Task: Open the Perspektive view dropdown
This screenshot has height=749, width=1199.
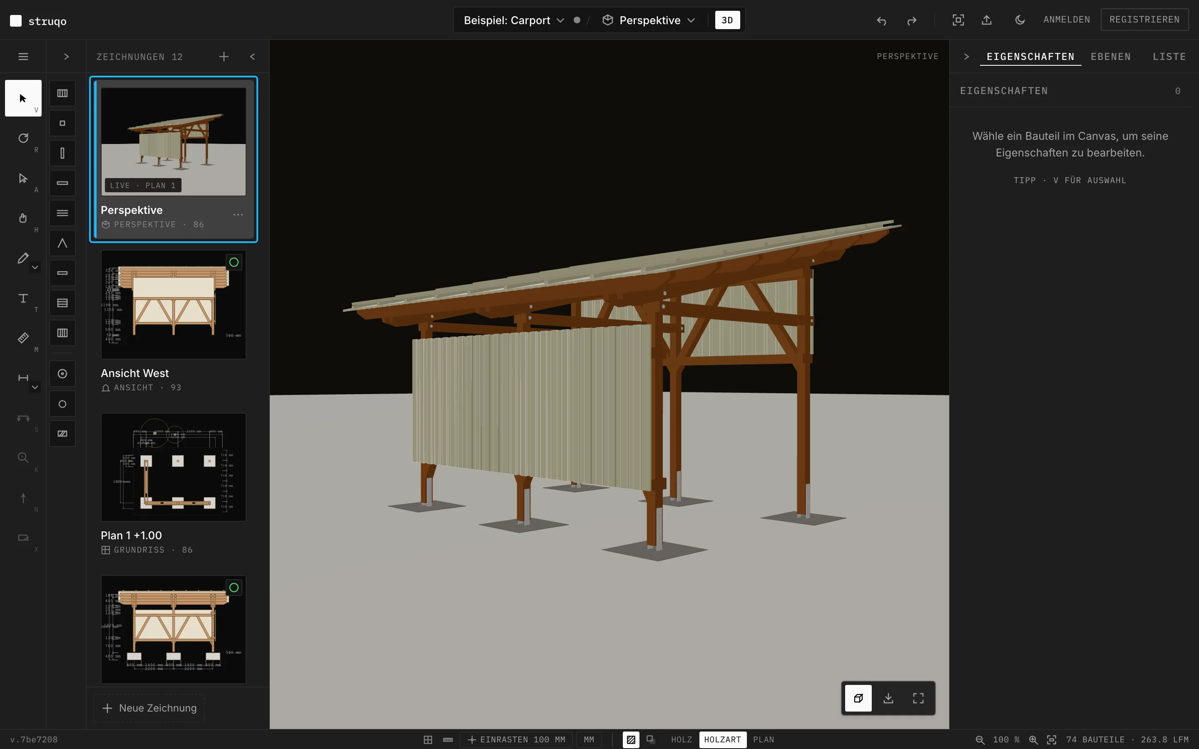Action: (649, 20)
